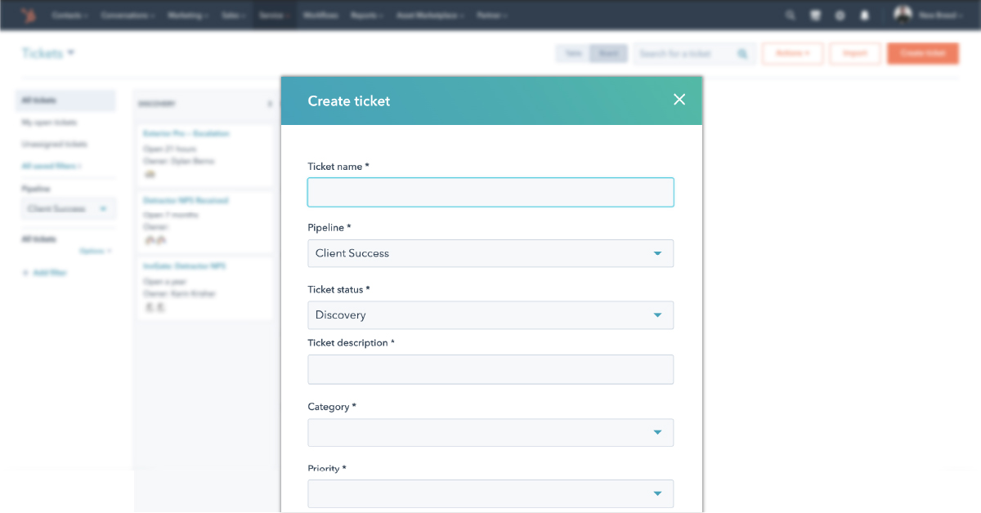The width and height of the screenshot is (981, 513).
Task: Switch to Board view toggle
Action: pyautogui.click(x=608, y=53)
